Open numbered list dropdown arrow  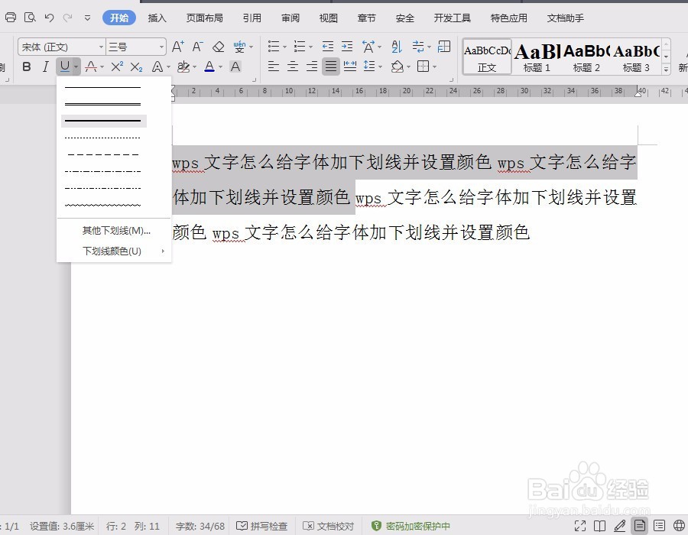click(310, 47)
